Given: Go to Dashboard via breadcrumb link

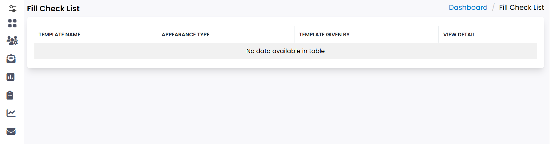Looking at the screenshot, I should tap(468, 8).
